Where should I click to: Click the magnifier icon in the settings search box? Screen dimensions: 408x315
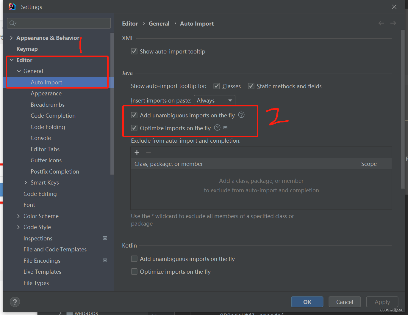click(x=12, y=23)
